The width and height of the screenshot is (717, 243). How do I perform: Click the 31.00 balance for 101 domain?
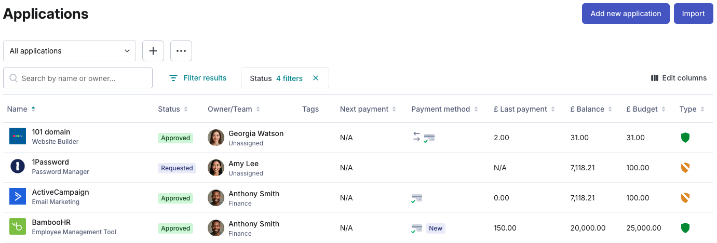579,138
